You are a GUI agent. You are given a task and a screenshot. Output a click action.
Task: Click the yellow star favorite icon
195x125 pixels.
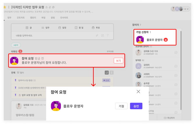point(5,7)
